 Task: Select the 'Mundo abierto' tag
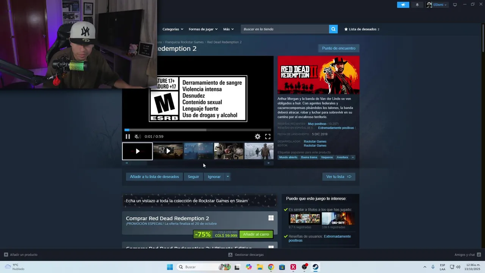tap(288, 157)
